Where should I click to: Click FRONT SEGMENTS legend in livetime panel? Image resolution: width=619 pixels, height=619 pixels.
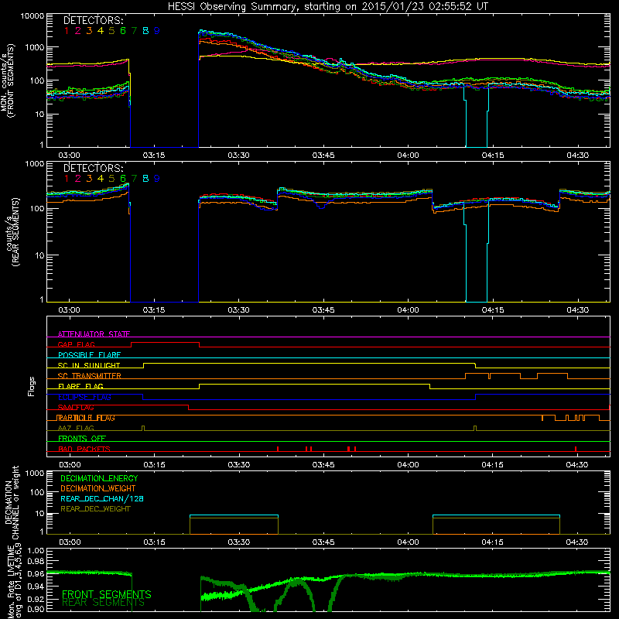point(107,594)
